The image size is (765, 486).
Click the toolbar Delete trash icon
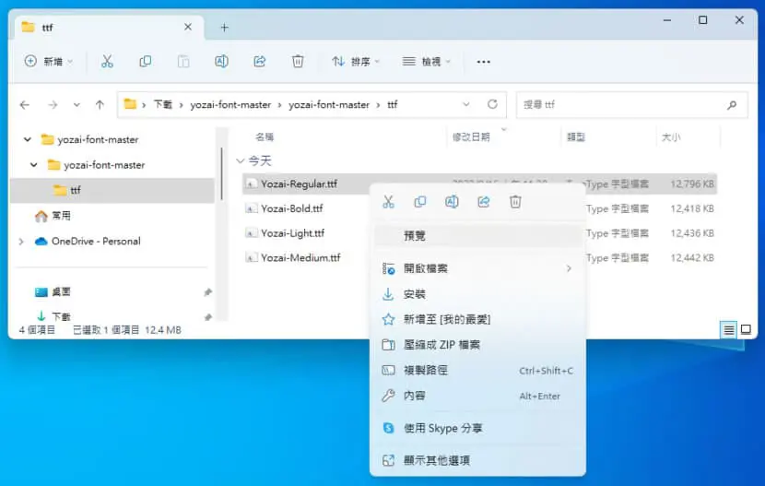[298, 62]
